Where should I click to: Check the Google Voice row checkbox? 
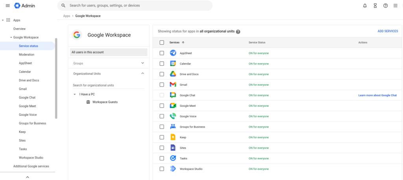tap(162, 116)
